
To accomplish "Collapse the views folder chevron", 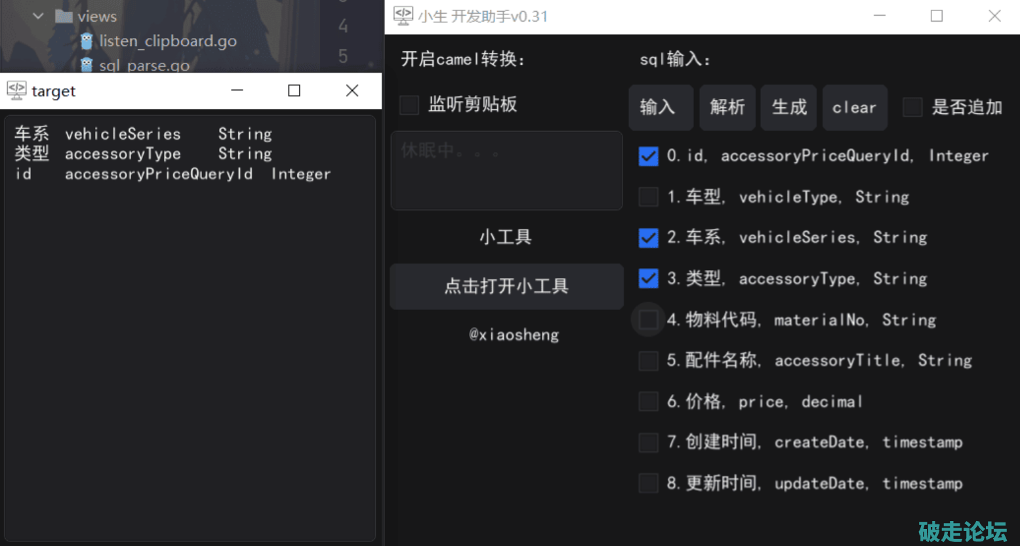I will click(38, 16).
